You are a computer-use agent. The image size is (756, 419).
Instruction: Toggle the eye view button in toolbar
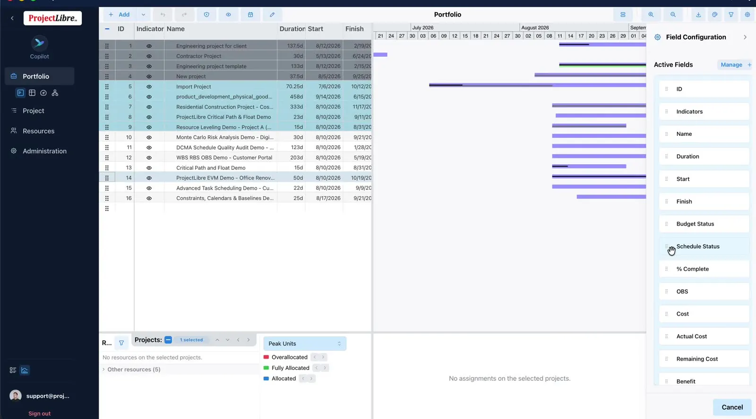click(x=228, y=15)
